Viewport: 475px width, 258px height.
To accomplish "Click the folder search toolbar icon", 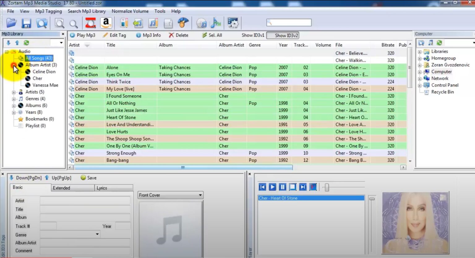I will [x=42, y=23].
